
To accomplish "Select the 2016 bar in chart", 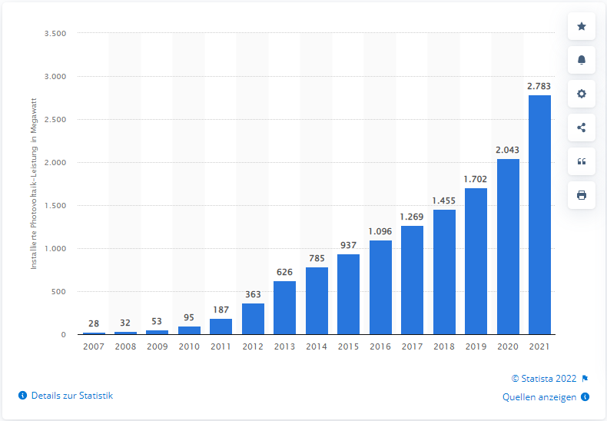I will [x=380, y=287].
